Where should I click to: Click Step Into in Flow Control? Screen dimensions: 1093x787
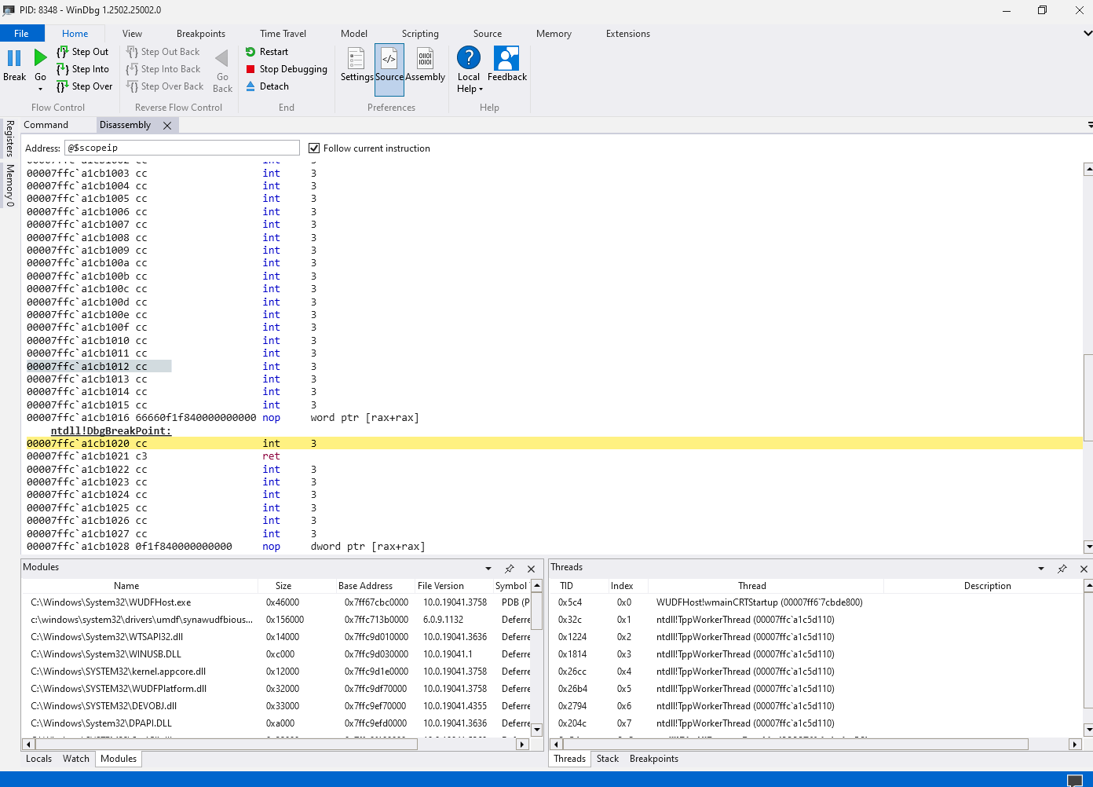point(82,69)
